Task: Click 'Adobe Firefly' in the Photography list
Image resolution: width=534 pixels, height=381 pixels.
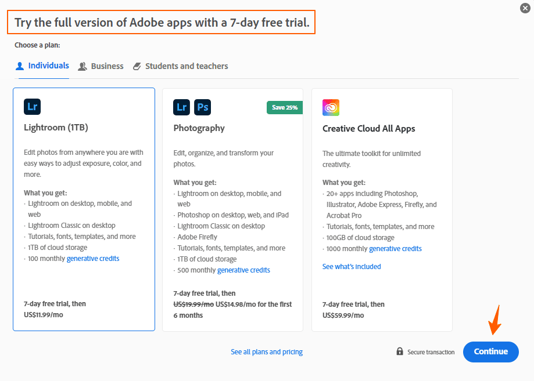Action: coord(197,237)
